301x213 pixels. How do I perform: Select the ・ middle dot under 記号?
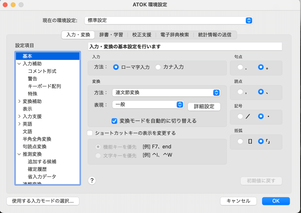click(261, 116)
